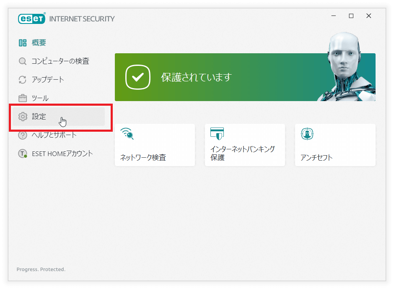Click the white checkmark protection status icon
The image size is (394, 289).
(x=137, y=77)
